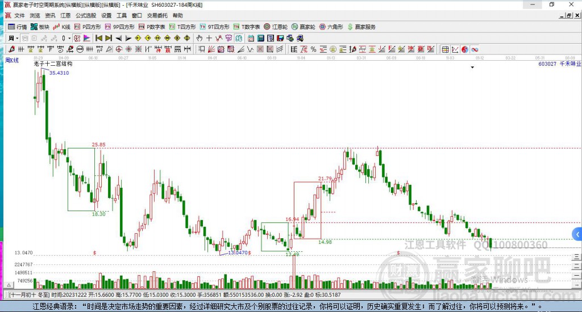Open the 赢家轮 wheel tool

click(304, 27)
